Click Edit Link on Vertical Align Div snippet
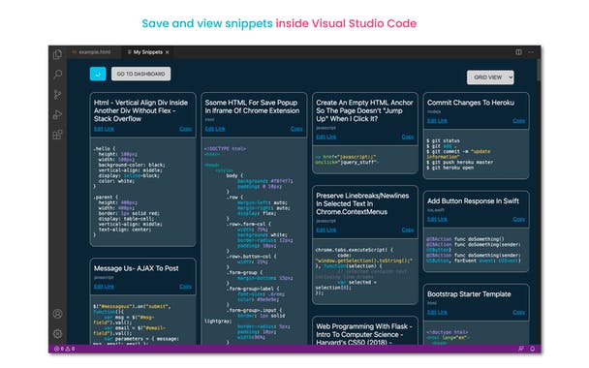Image resolution: width=589 pixels, height=368 pixels. click(104, 129)
